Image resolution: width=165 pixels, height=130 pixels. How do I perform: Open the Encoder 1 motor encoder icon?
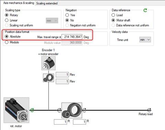[x=48, y=63]
